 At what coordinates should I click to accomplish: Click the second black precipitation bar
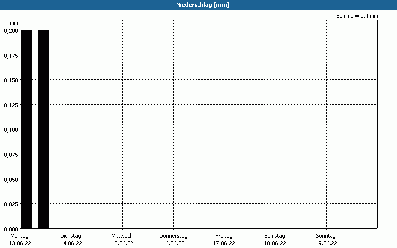tap(43, 129)
